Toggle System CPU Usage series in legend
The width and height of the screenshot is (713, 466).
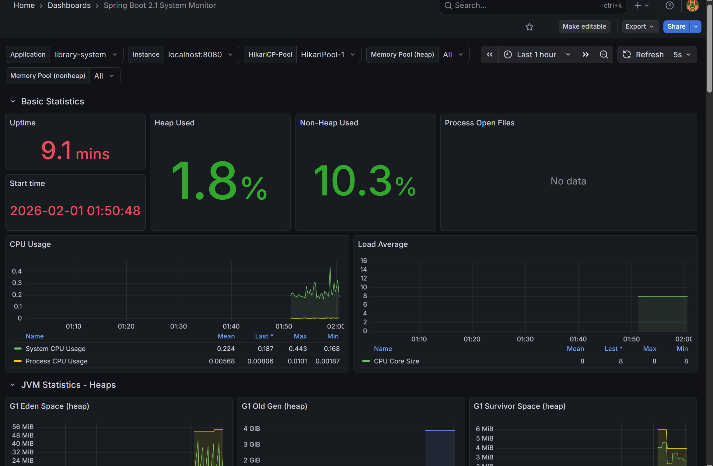[55, 349]
